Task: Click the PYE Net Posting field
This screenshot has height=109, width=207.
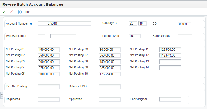Action: point(49,86)
